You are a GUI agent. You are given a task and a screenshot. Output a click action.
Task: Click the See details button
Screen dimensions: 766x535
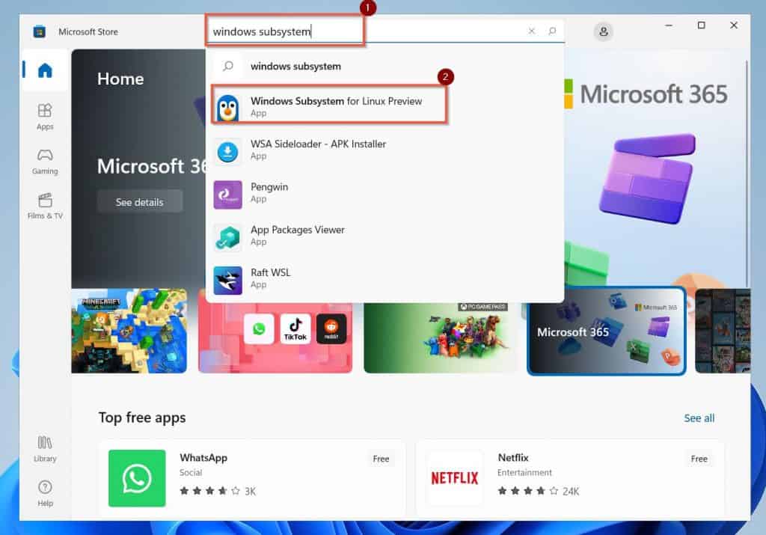tap(140, 202)
